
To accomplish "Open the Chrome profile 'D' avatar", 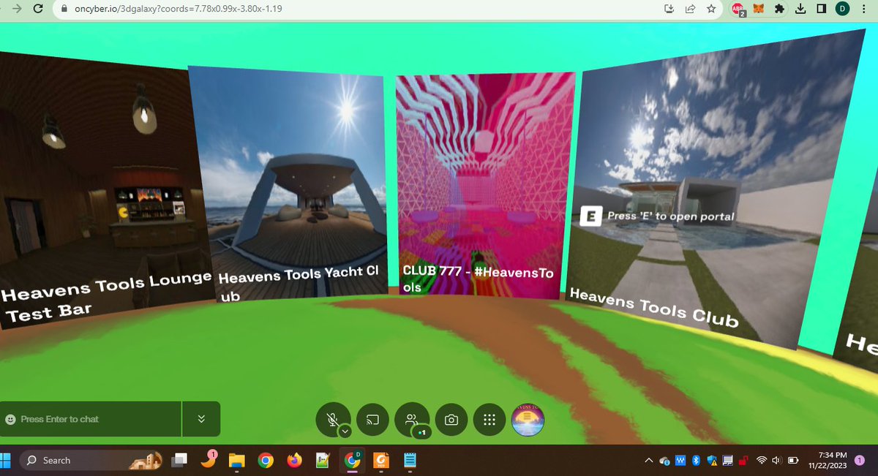I will coord(843,9).
